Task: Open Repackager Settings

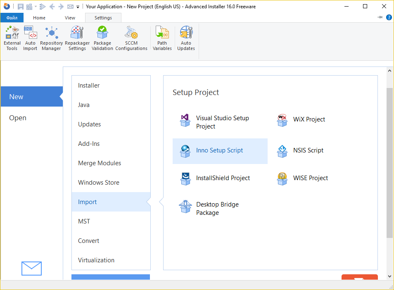Action: (77, 38)
